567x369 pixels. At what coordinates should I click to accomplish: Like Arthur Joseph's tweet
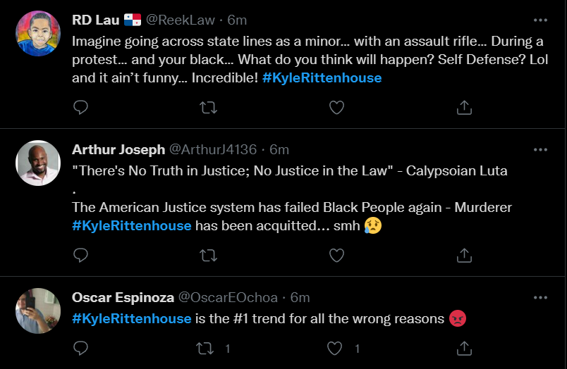click(336, 255)
